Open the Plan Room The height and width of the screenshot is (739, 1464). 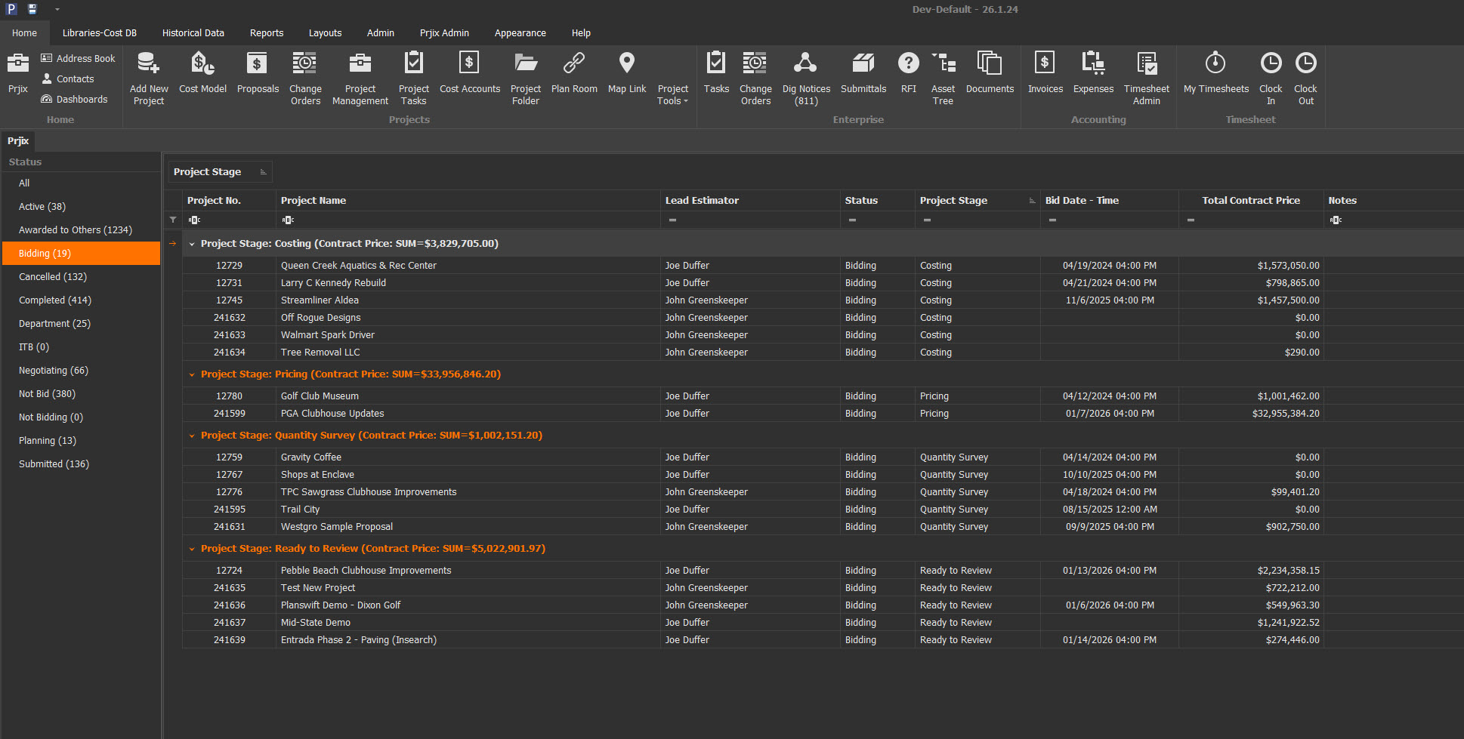[574, 74]
